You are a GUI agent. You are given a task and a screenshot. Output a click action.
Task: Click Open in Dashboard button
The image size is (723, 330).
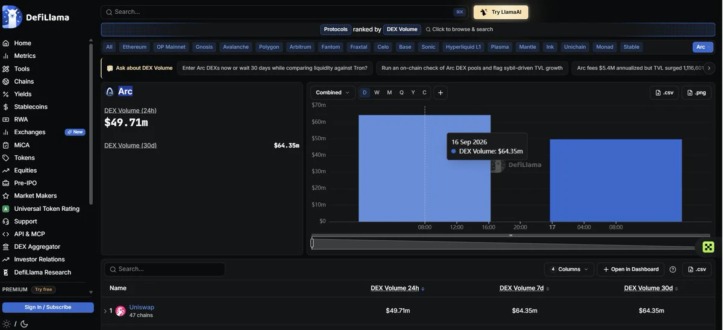coord(631,269)
